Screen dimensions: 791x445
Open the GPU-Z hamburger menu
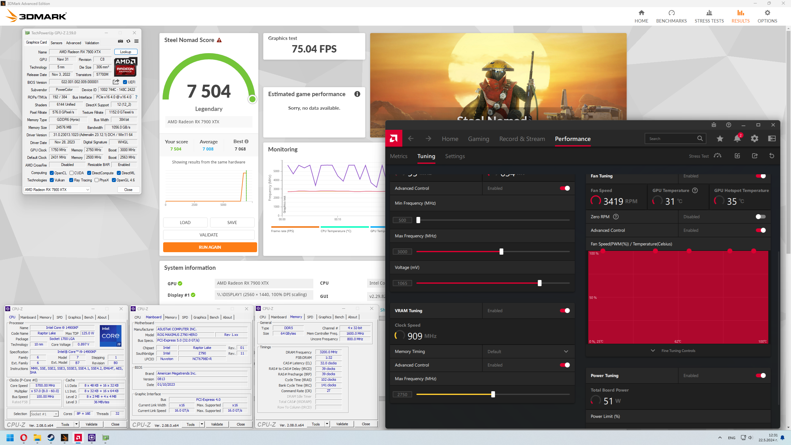click(x=136, y=41)
